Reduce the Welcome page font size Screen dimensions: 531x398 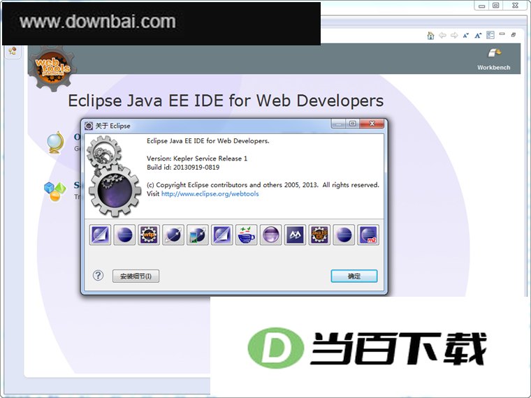[466, 35]
